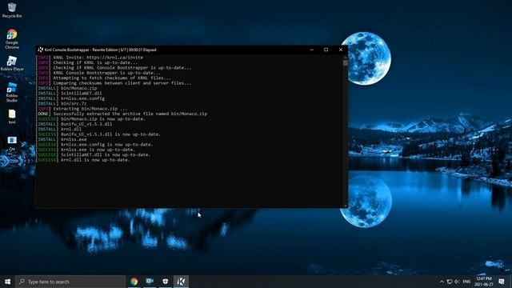Open the Recycle Bin desktop icon
This screenshot has width=512, height=288.
12,10
